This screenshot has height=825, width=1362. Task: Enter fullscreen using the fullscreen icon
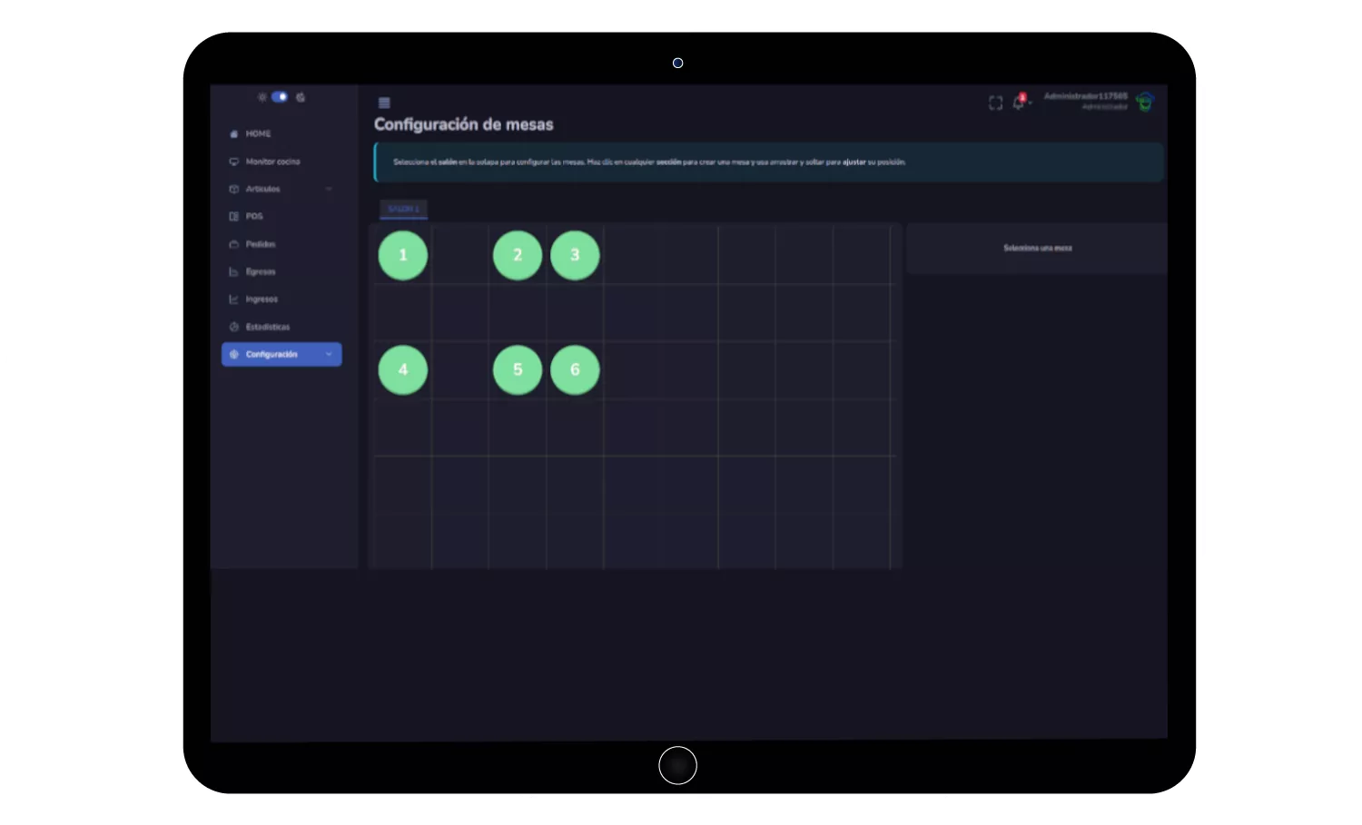click(x=995, y=103)
